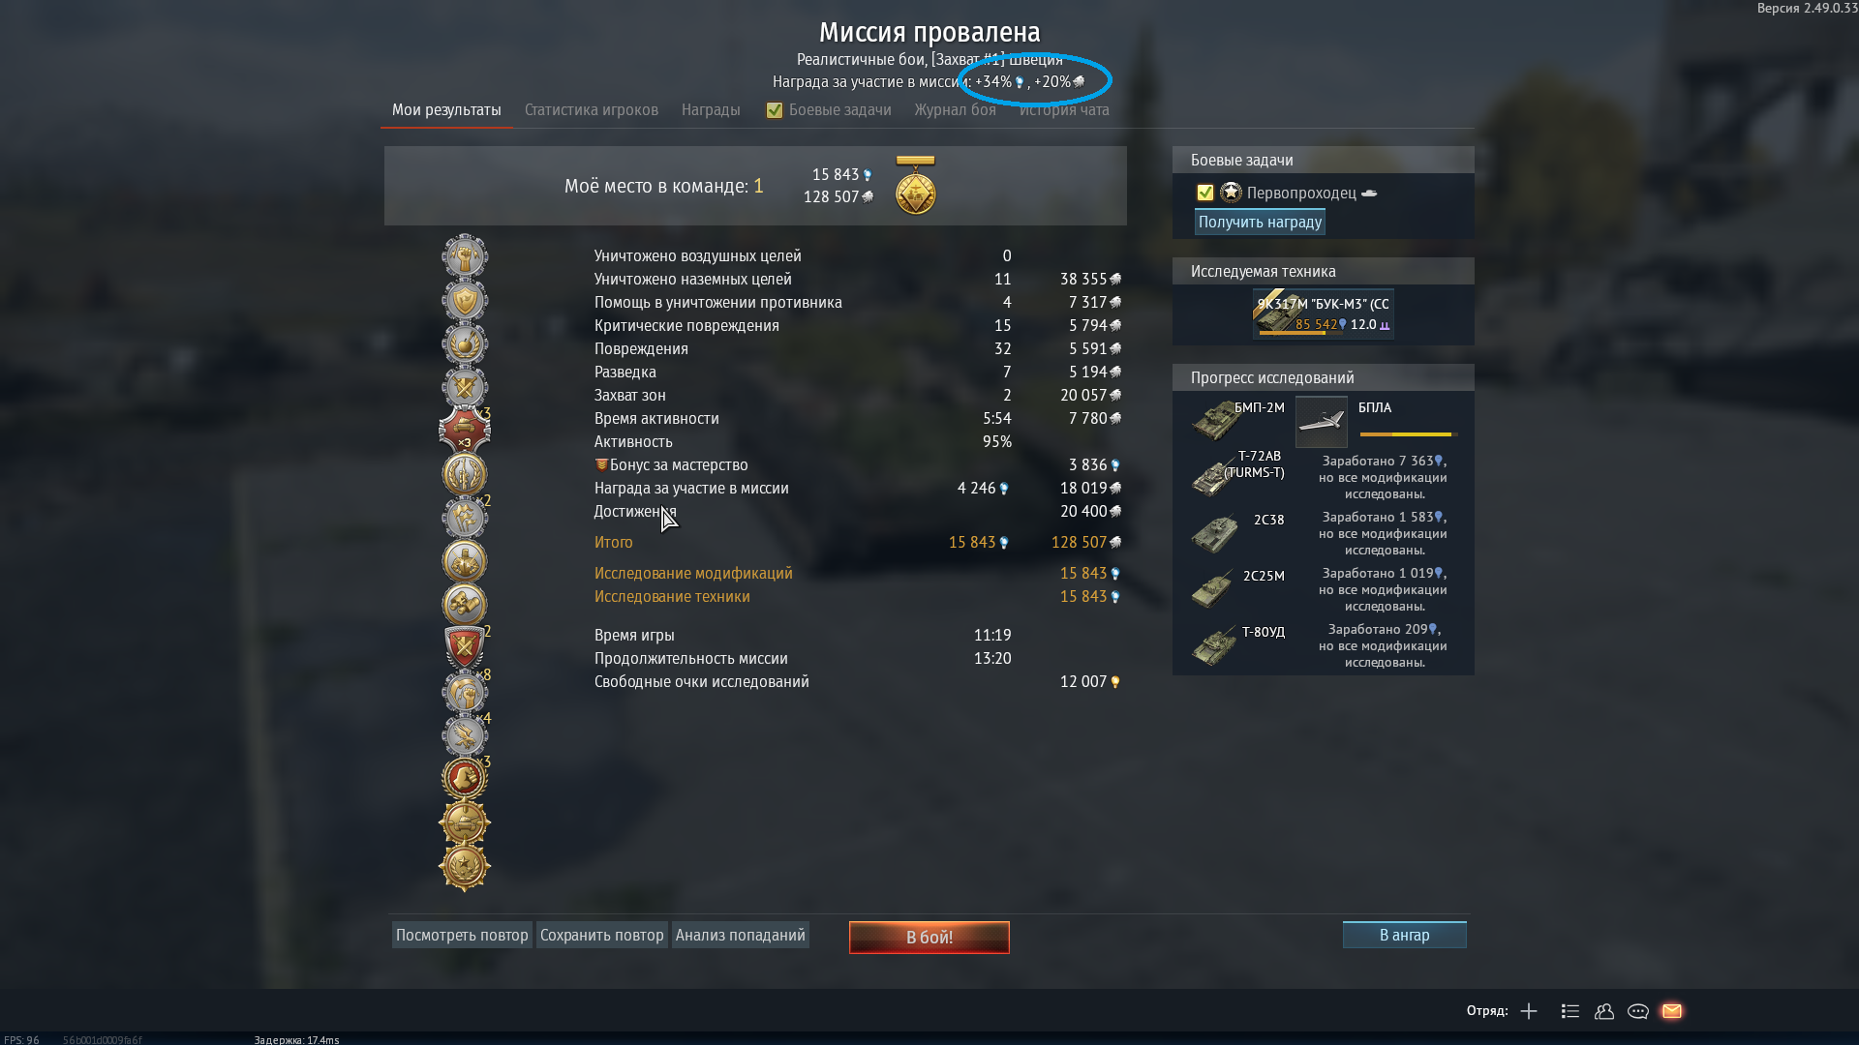Toggle the Первопроходец task checkbox
Image resolution: width=1859 pixels, height=1045 pixels.
pyautogui.click(x=1205, y=193)
